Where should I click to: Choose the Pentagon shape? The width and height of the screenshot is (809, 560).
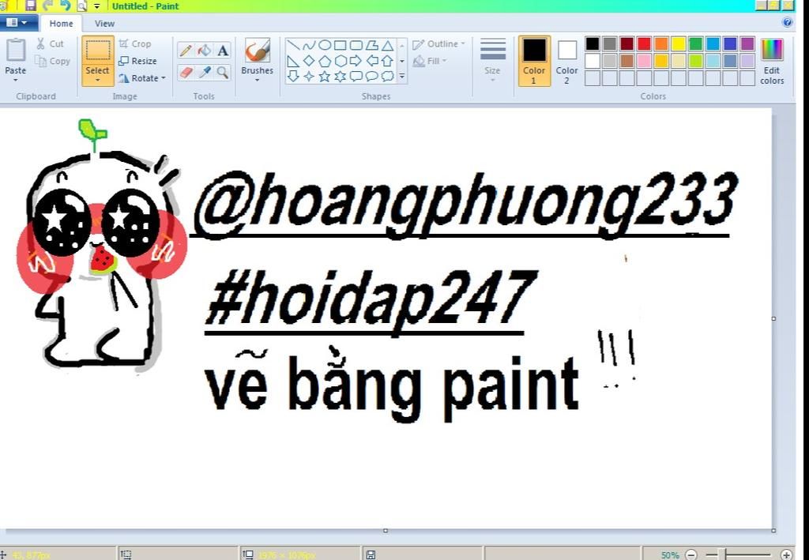(325, 61)
